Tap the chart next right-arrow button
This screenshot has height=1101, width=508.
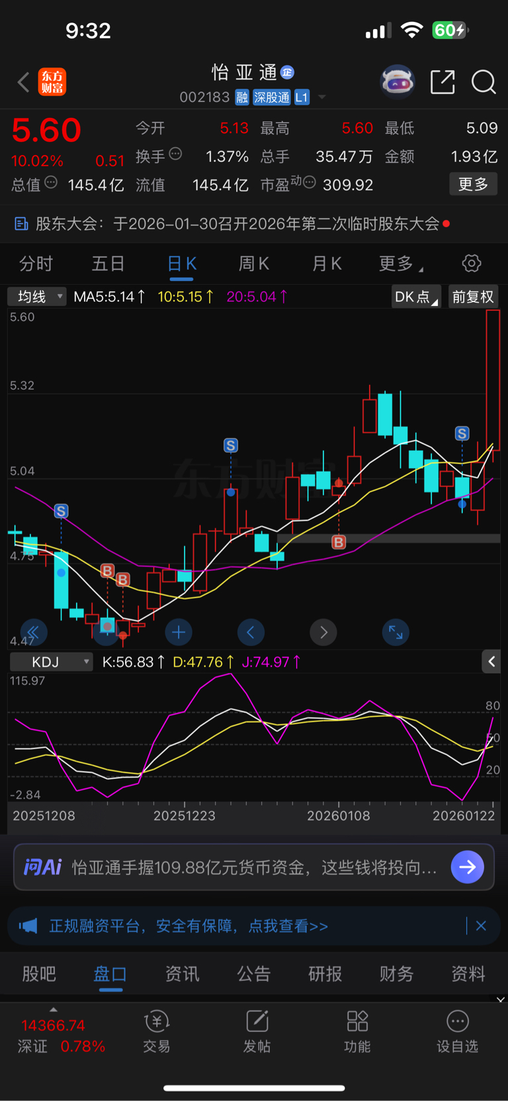(x=323, y=633)
